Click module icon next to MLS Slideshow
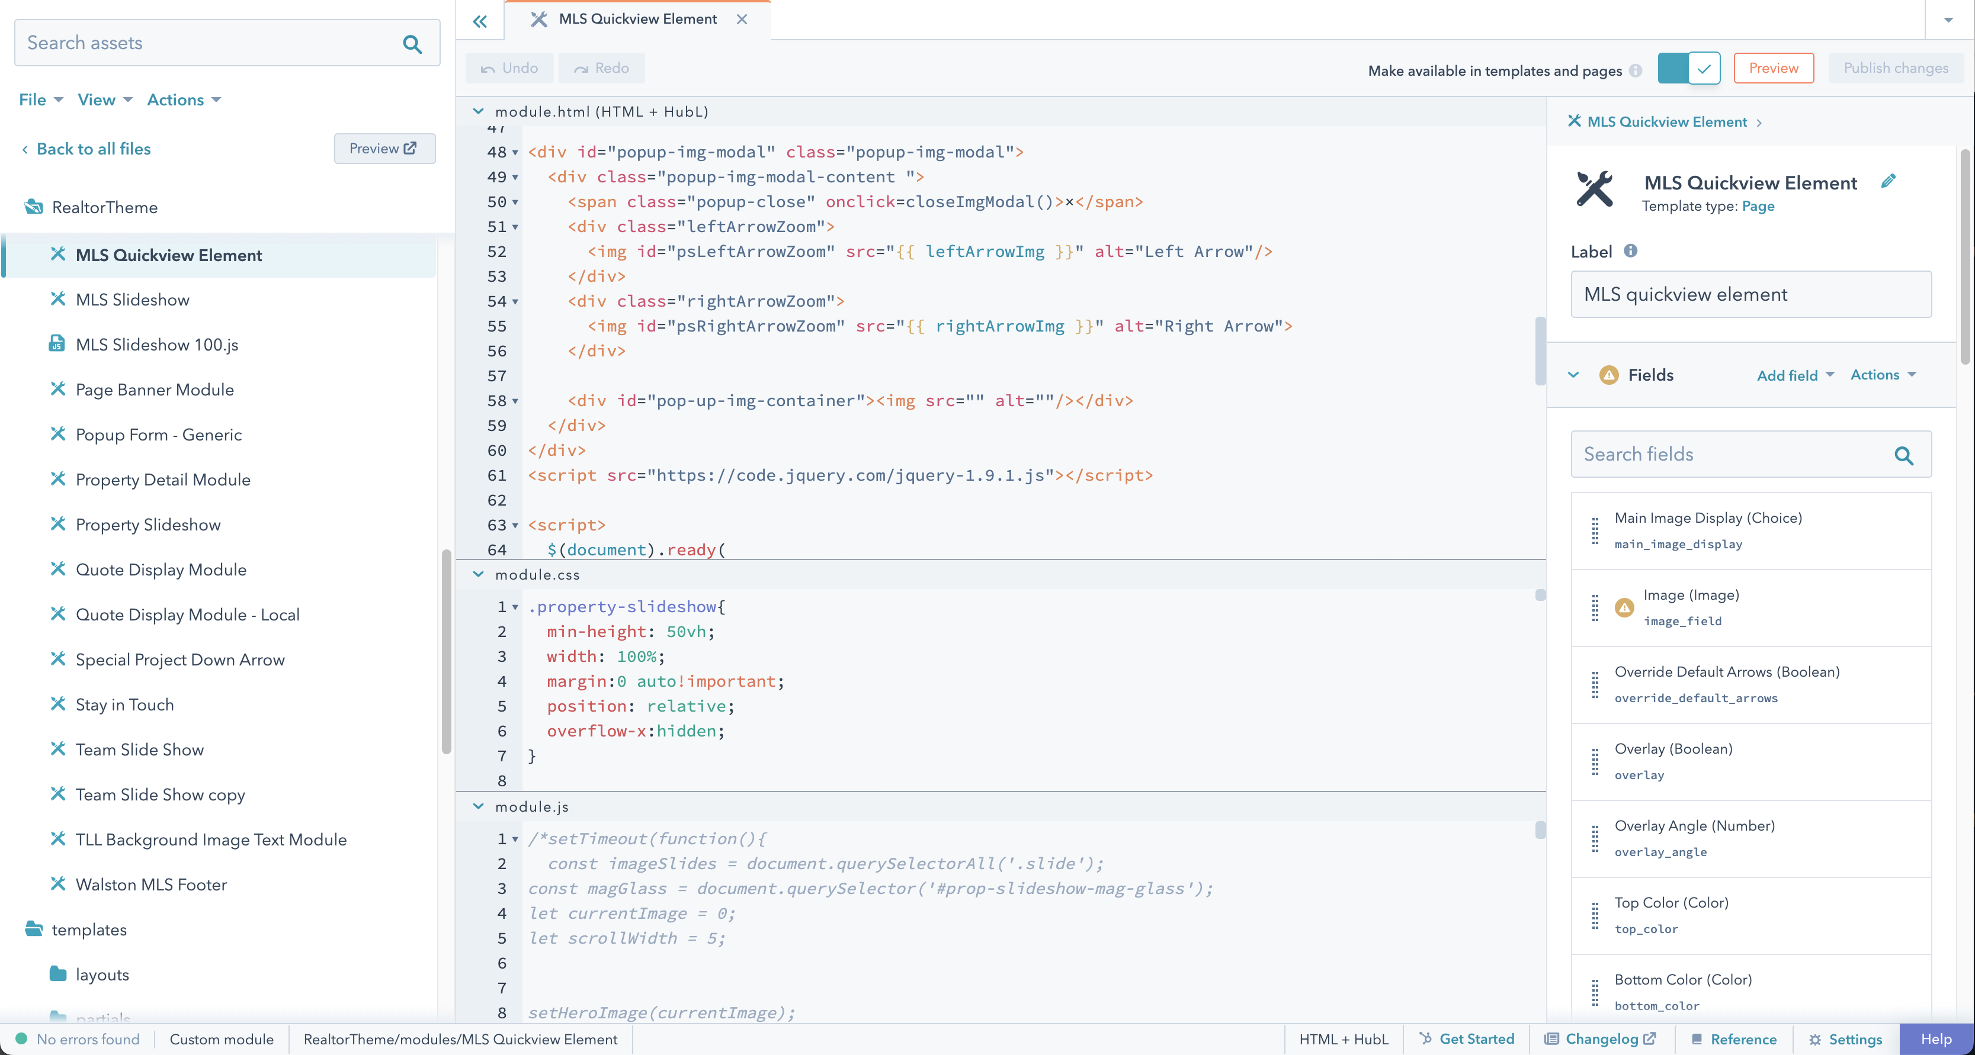 point(57,299)
